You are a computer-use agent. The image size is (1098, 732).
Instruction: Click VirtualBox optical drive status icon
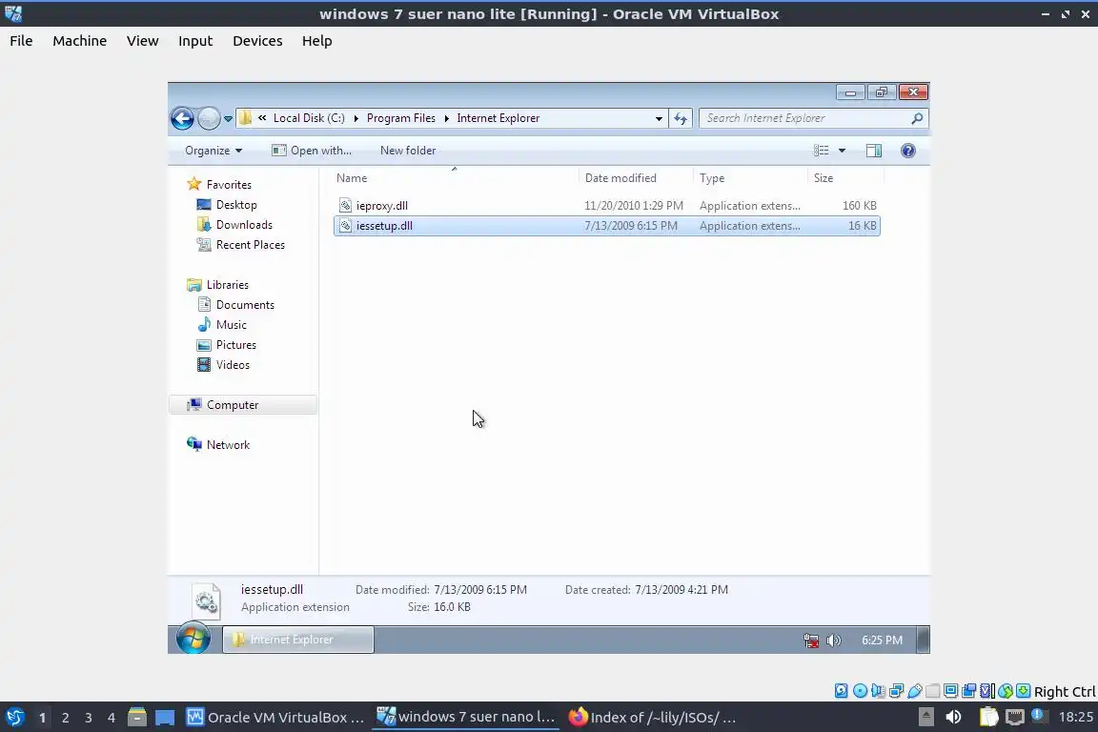860,691
